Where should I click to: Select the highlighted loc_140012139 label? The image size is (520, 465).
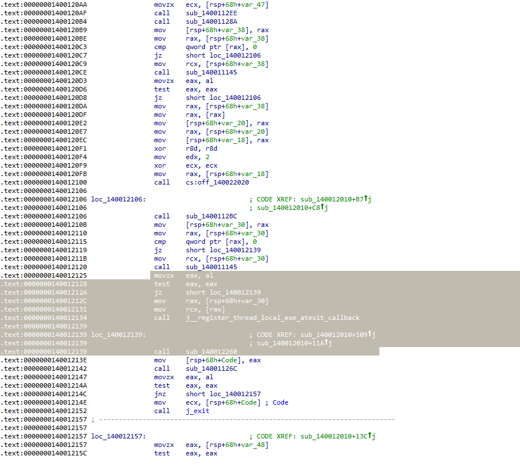pos(119,335)
